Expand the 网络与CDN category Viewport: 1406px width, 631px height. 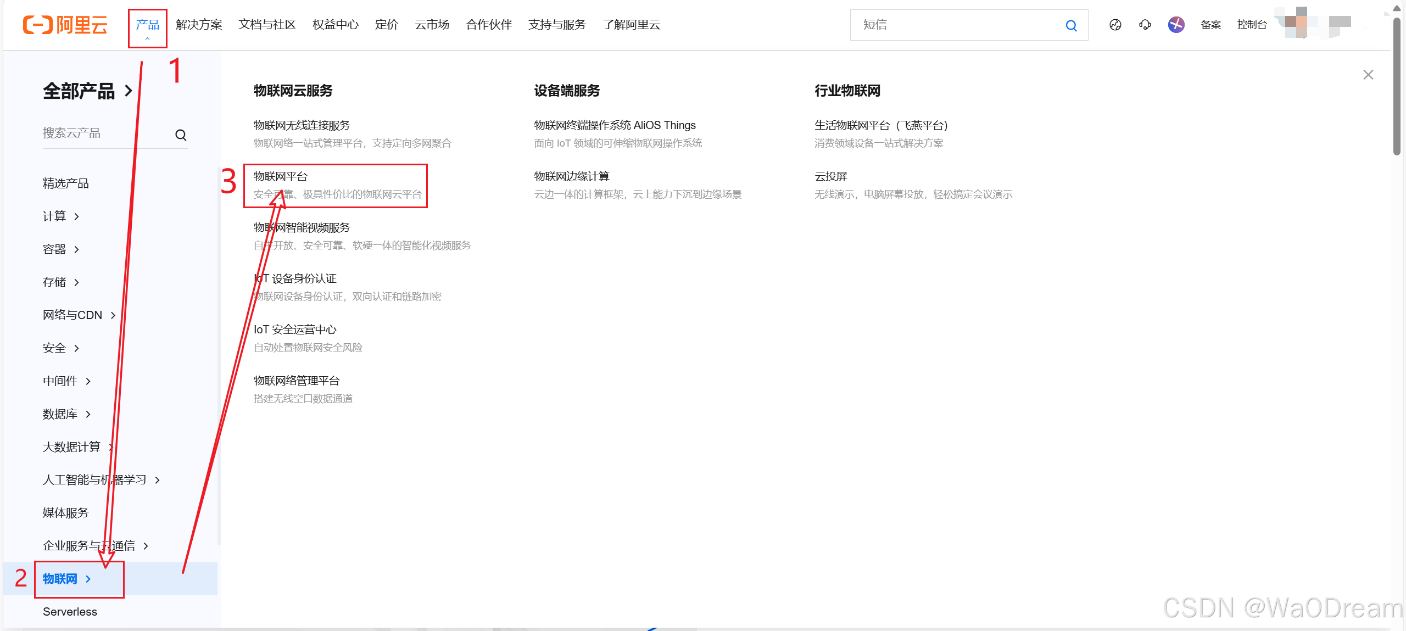tap(79, 315)
